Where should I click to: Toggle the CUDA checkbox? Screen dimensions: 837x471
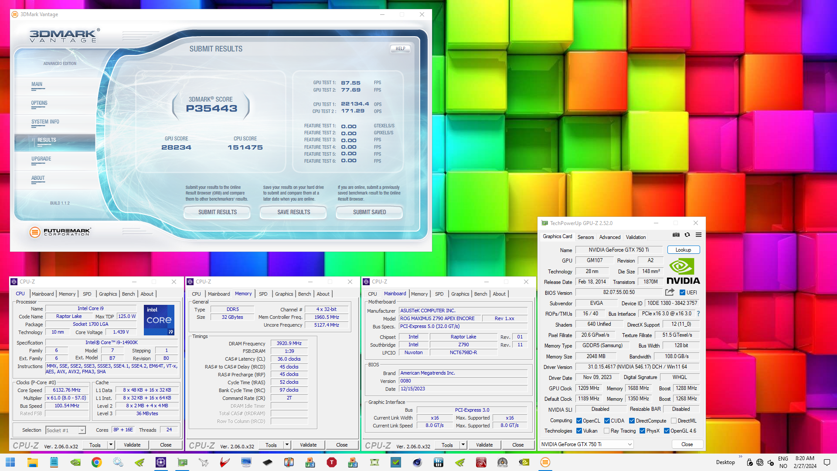click(607, 421)
